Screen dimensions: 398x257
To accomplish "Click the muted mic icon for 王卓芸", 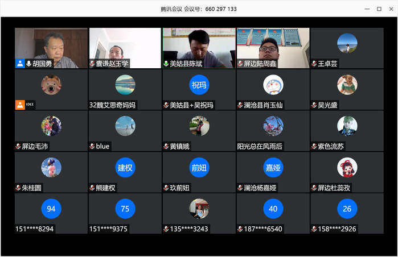I will 314,64.
